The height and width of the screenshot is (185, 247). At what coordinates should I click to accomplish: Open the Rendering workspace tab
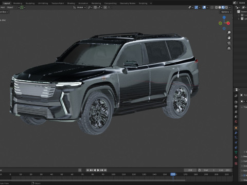pyautogui.click(x=96, y=3)
